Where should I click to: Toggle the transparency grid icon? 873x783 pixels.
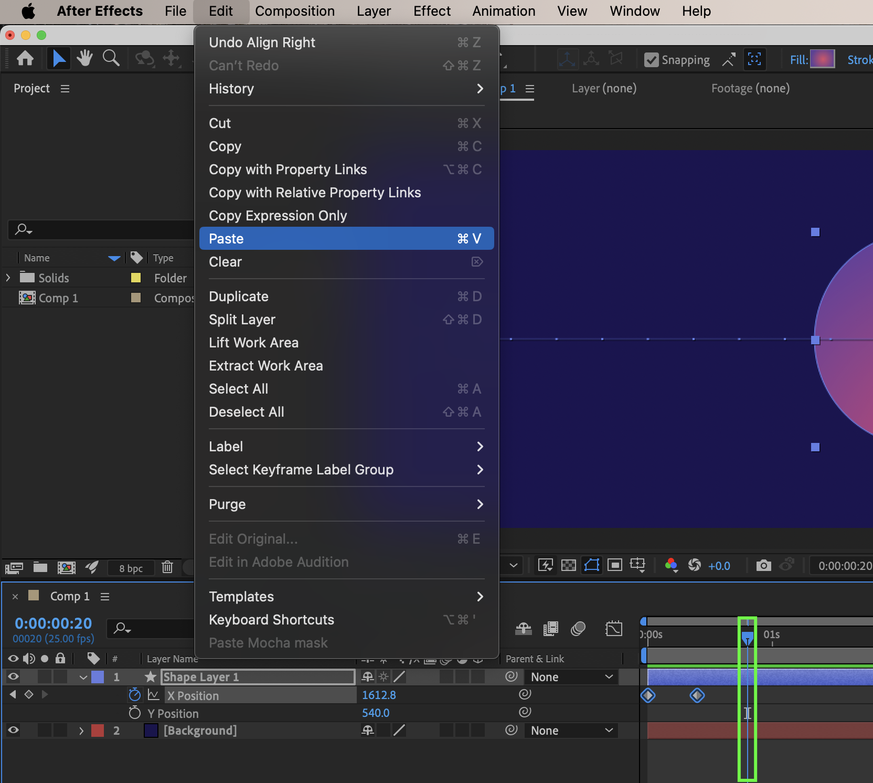[568, 565]
